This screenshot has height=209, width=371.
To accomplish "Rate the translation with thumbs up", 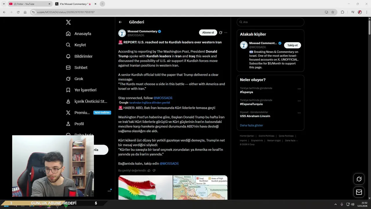I will [x=149, y=170].
